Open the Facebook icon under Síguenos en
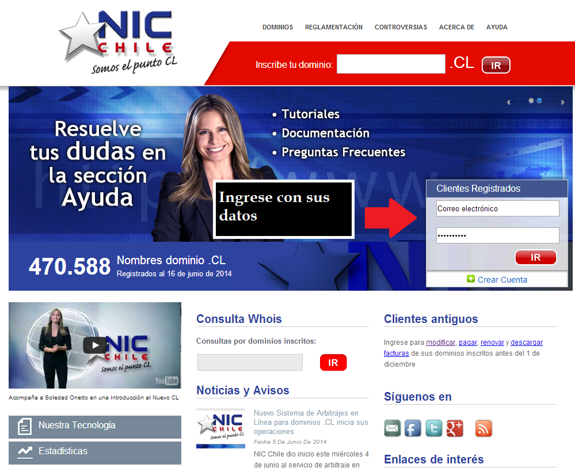 413,428
